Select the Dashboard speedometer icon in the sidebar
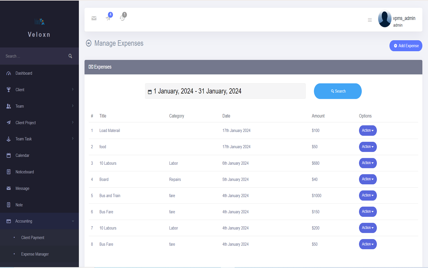 [9, 73]
